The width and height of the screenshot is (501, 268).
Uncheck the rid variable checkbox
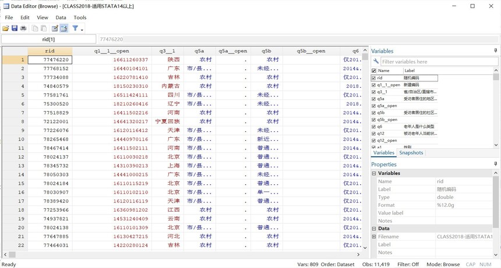coord(374,78)
